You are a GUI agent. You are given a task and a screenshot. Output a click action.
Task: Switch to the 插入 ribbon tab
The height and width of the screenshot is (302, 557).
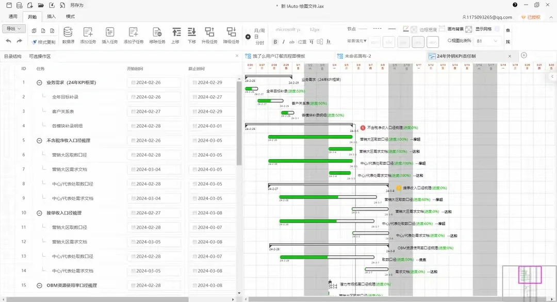(x=52, y=16)
